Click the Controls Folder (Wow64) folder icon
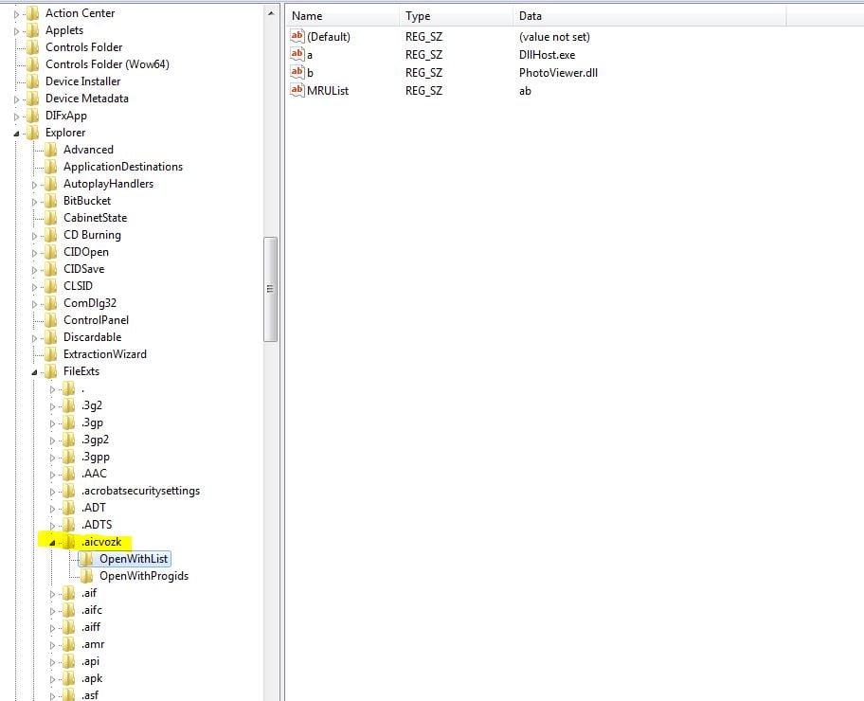The width and height of the screenshot is (864, 701). [33, 64]
